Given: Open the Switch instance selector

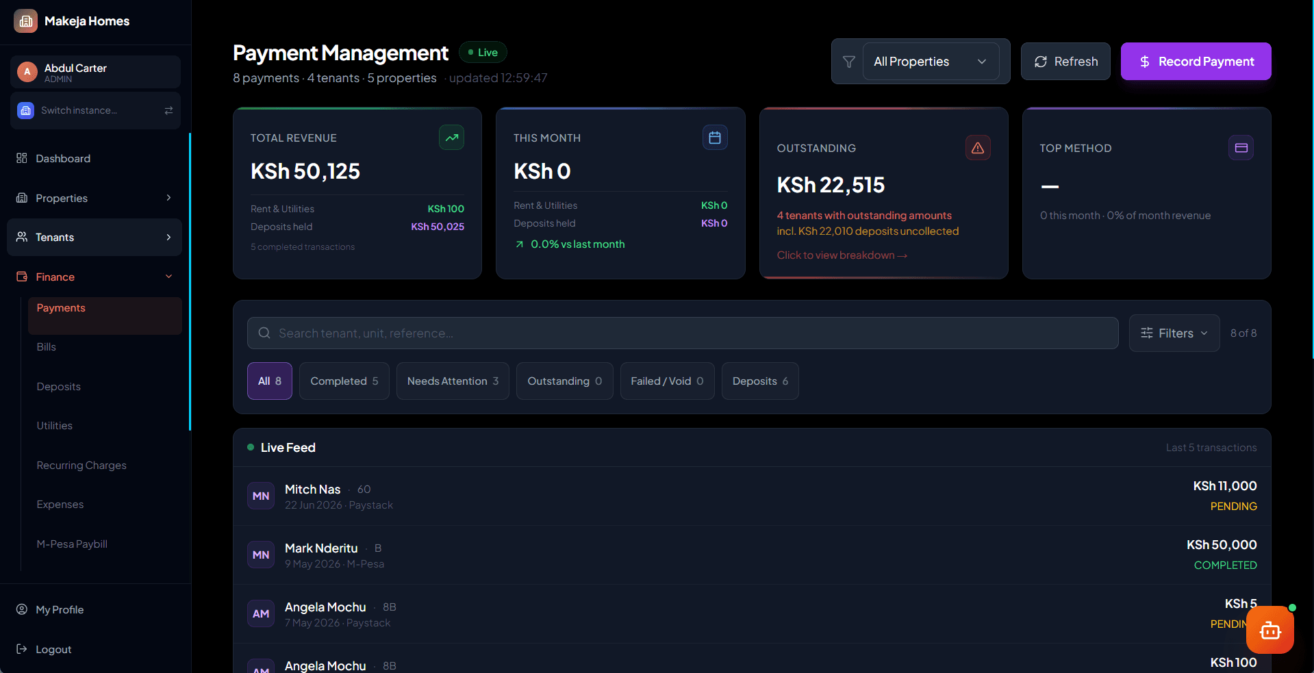Looking at the screenshot, I should pyautogui.click(x=95, y=110).
